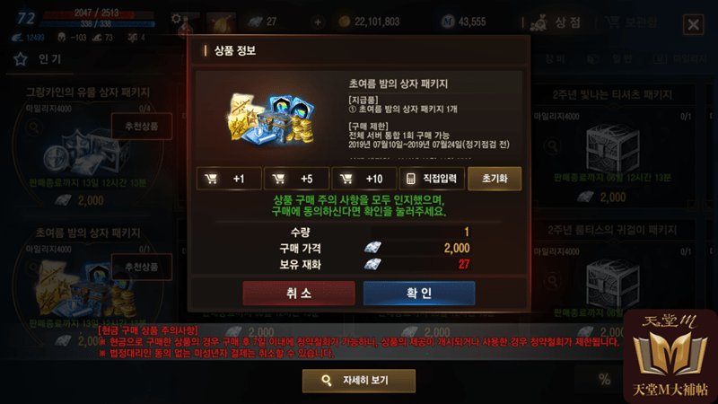Click the quantity 수량 value field
718x404 pixels.
click(x=420, y=232)
